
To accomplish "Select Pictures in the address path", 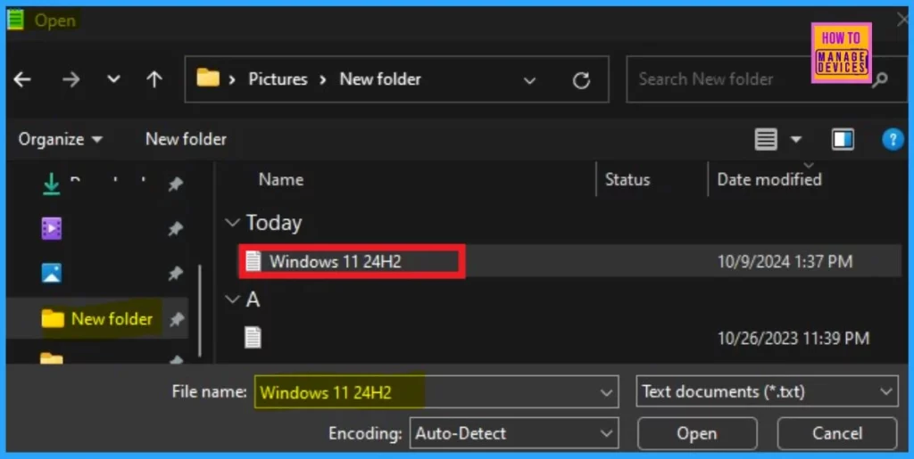I will 278,79.
